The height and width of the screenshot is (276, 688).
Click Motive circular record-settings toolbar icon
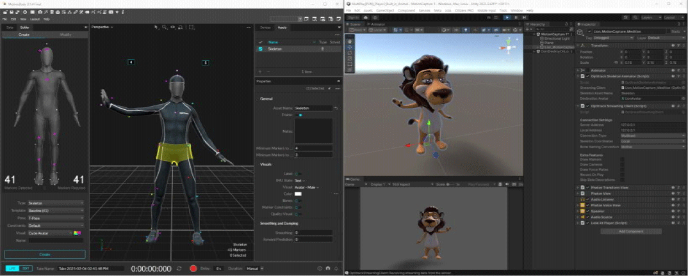[26, 11]
